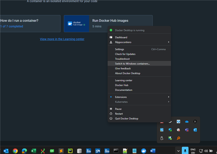Screen dimensions: 217x154
Task: Click the 1 of 7 completed text
Action: 12,26
